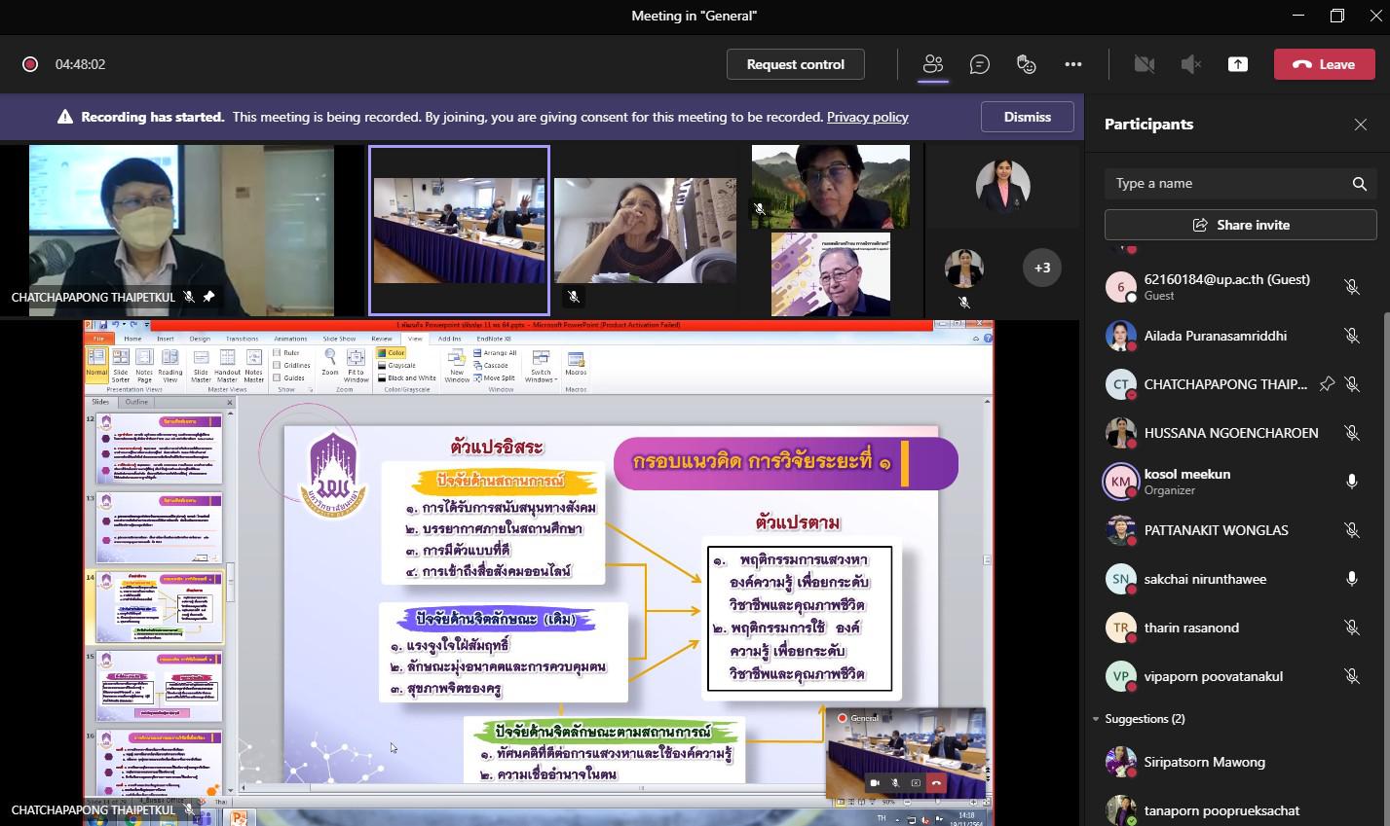
Task: Toggle camera on in meeting toolbar
Action: pos(1144,64)
